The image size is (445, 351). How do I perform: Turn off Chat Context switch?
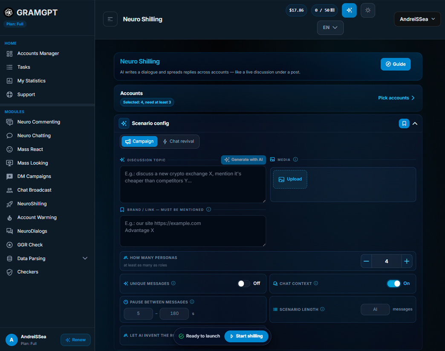click(394, 284)
